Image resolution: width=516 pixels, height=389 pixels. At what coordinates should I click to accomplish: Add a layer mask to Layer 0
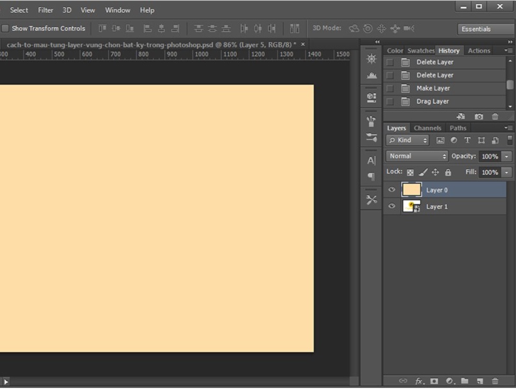[x=434, y=381]
